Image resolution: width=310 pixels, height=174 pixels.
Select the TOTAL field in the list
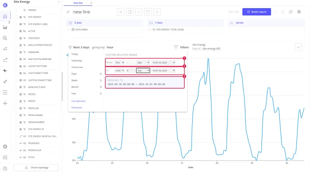click(x=31, y=157)
